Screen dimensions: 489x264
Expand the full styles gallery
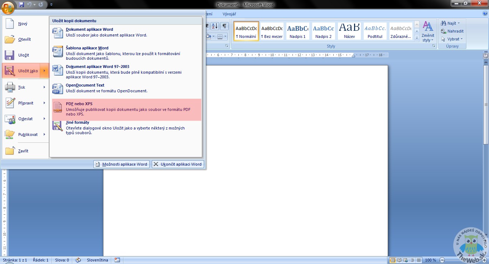coord(417,38)
